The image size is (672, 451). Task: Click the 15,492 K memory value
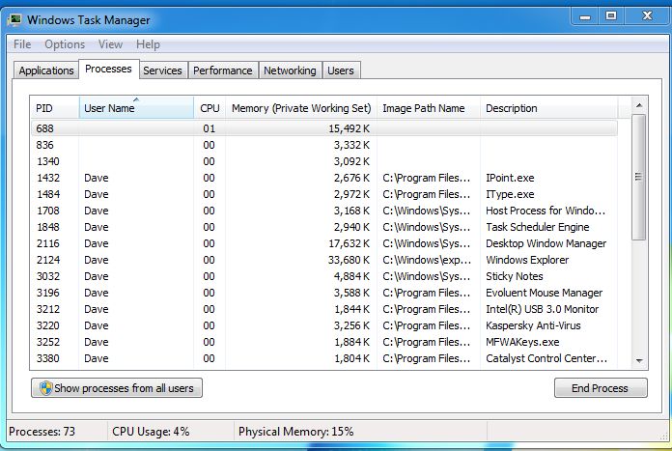click(x=349, y=128)
